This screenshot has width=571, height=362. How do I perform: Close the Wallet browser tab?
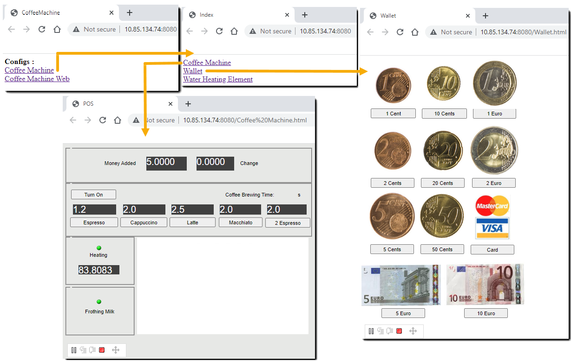[468, 16]
